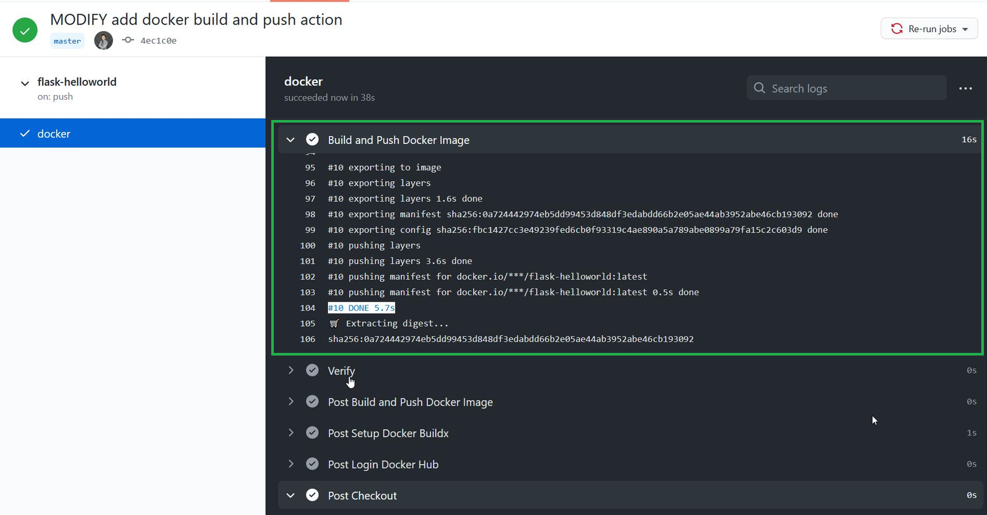Image resolution: width=987 pixels, height=515 pixels.
Task: Click the Post Login Docker Hub check icon
Action: pos(312,464)
